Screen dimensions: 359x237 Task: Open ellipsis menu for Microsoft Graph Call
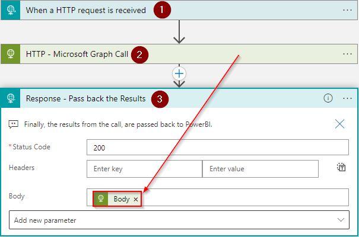tap(347, 54)
